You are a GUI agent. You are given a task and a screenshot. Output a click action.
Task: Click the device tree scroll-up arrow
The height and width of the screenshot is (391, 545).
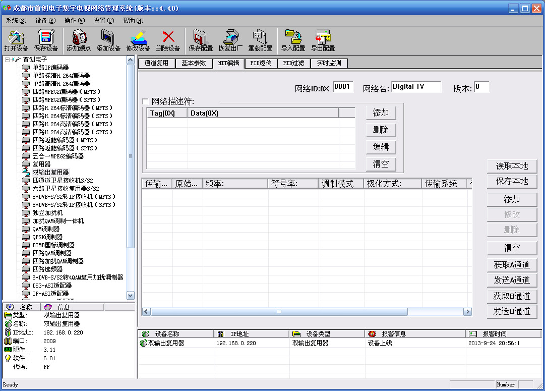pyautogui.click(x=131, y=60)
